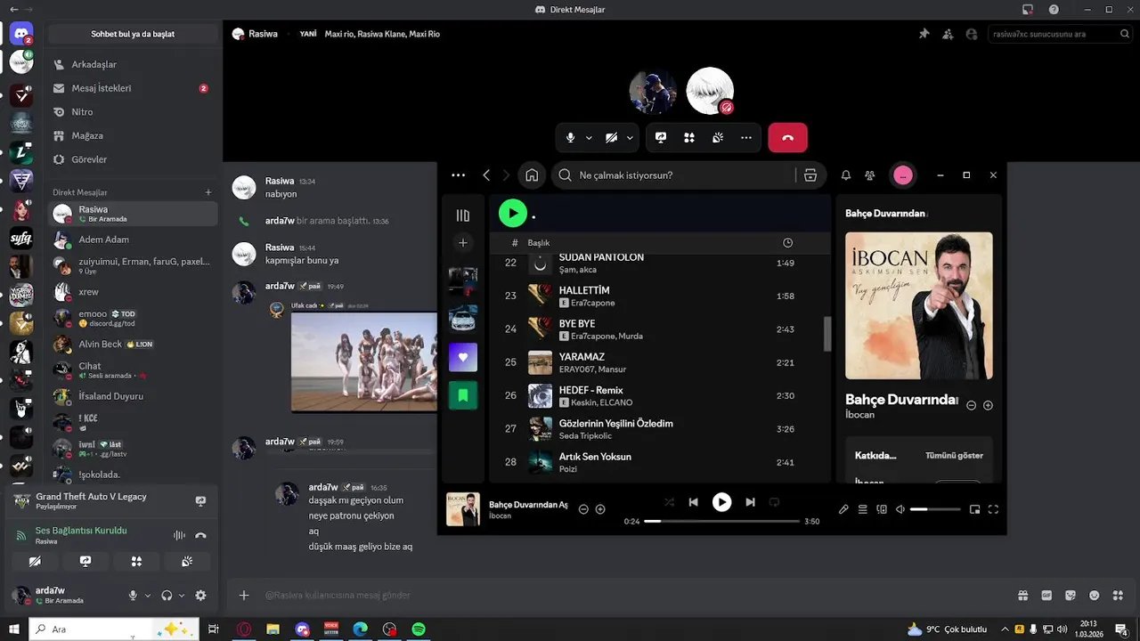The image size is (1140, 641).
Task: Go to Spotify Home
Action: (x=532, y=175)
